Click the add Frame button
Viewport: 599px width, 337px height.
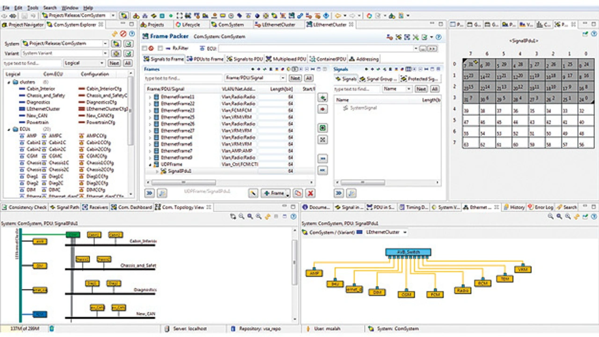pyautogui.click(x=274, y=194)
